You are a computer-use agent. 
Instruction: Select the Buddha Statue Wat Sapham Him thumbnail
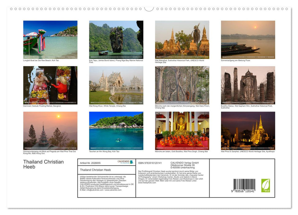(248, 85)
